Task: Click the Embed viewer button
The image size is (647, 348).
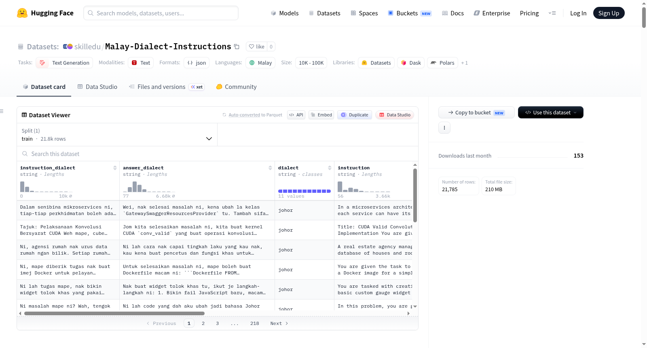Action: coord(321,115)
